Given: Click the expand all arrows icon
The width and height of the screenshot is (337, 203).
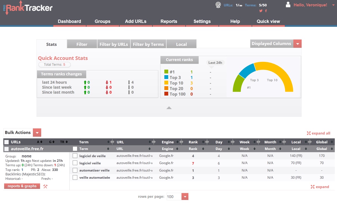Looking at the screenshot, I should (x=309, y=133).
